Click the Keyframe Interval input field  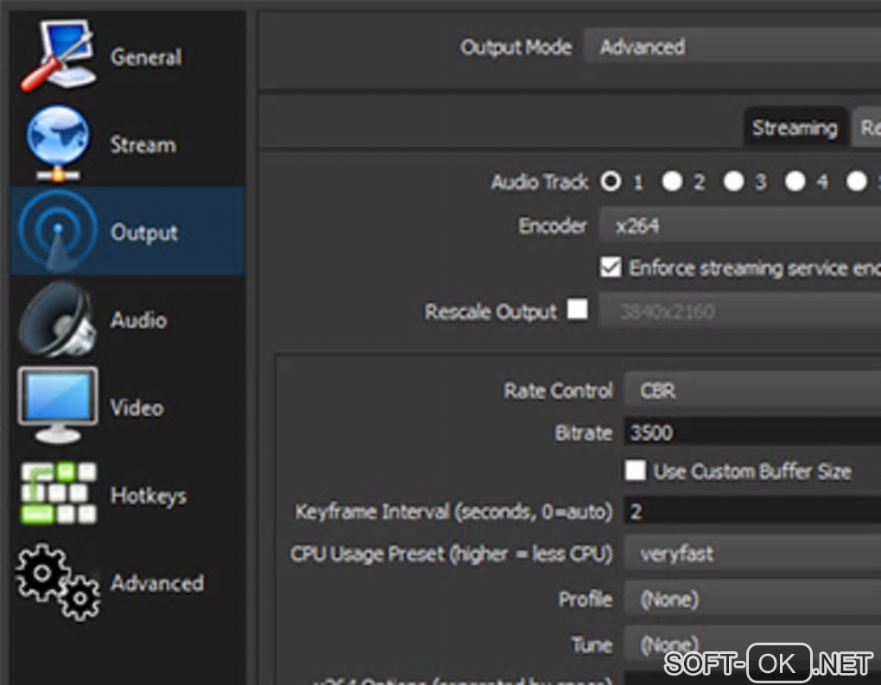pyautogui.click(x=750, y=511)
